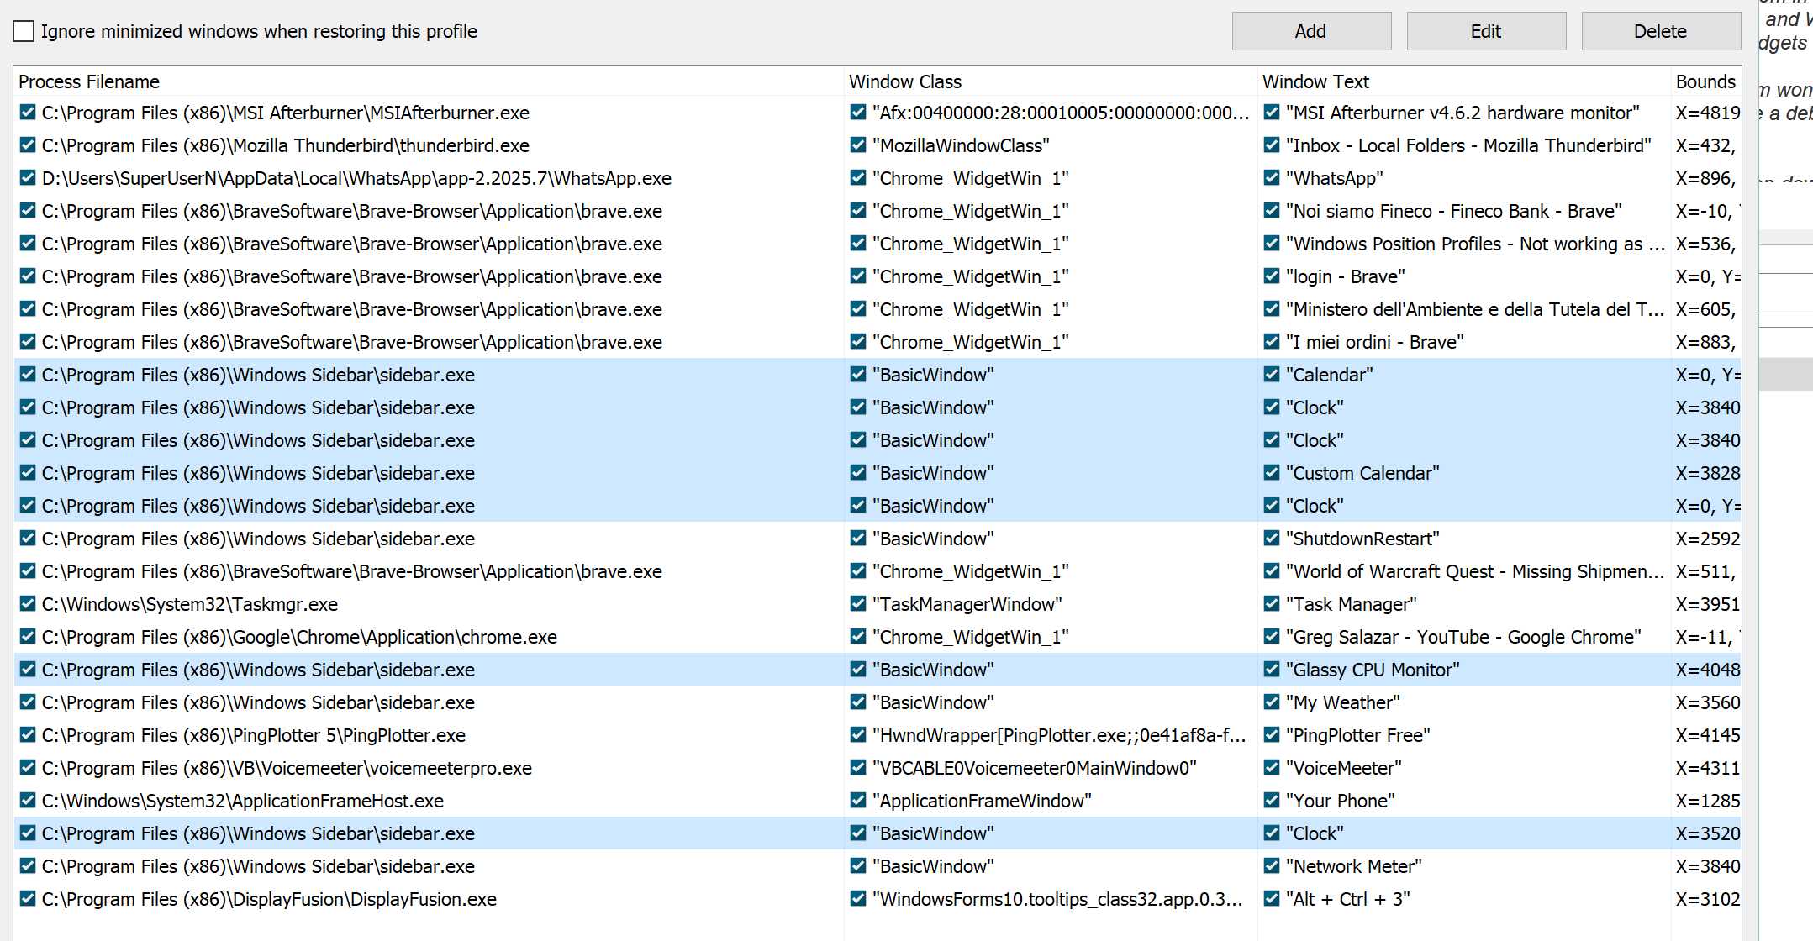Select the Taskmgr.exe process row
1813x941 pixels.
point(190,604)
